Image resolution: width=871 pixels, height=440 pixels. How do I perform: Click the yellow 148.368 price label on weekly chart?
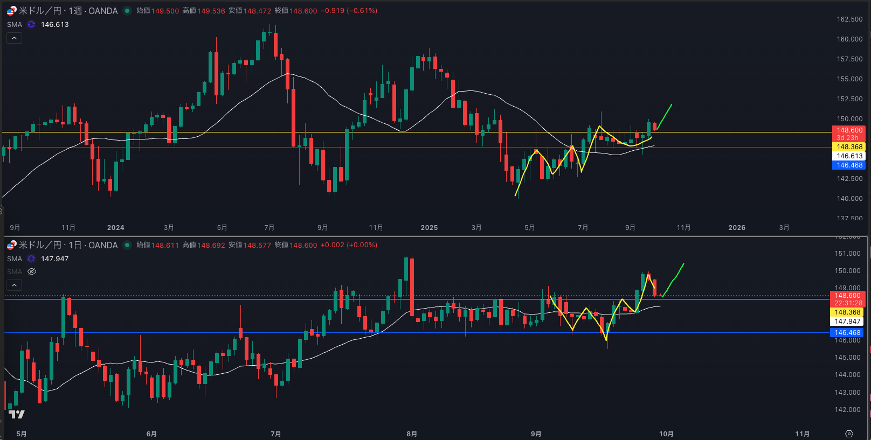click(849, 147)
